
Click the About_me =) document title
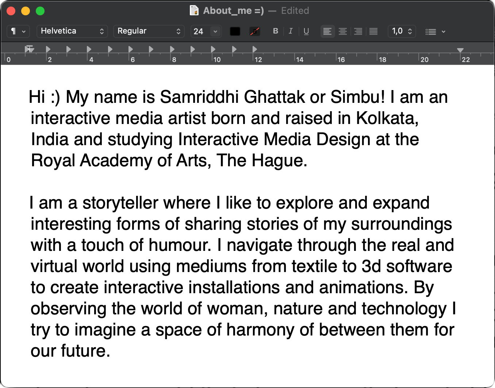[x=233, y=11]
